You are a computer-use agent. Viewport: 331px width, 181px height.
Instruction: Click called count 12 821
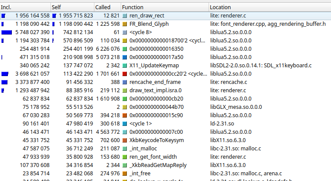[x=112, y=16]
